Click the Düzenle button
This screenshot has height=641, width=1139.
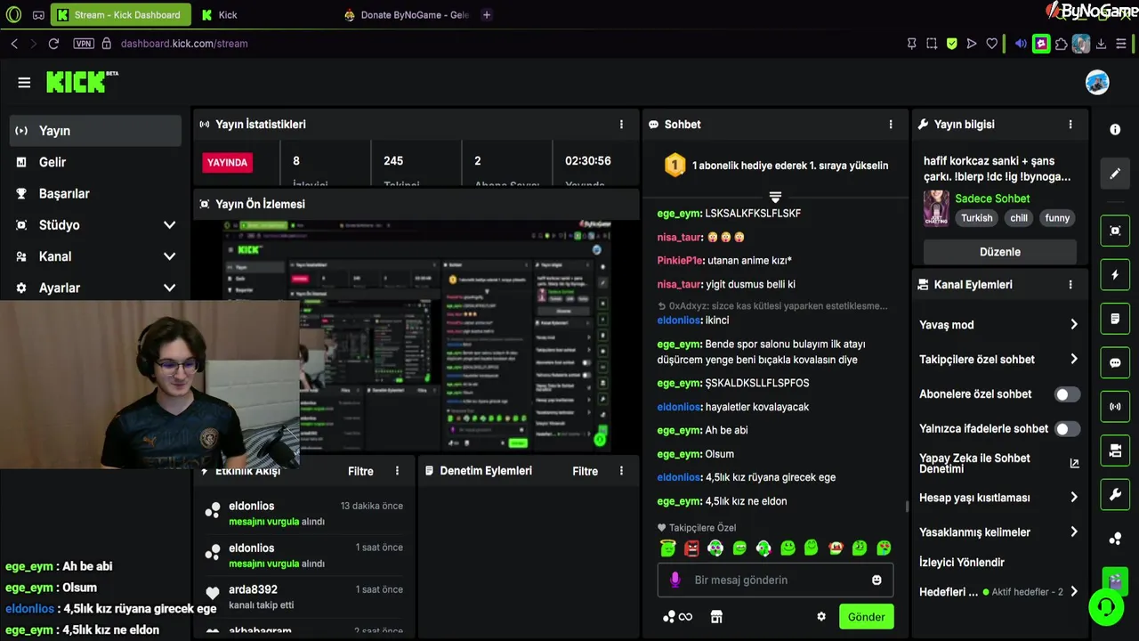[x=1000, y=252]
